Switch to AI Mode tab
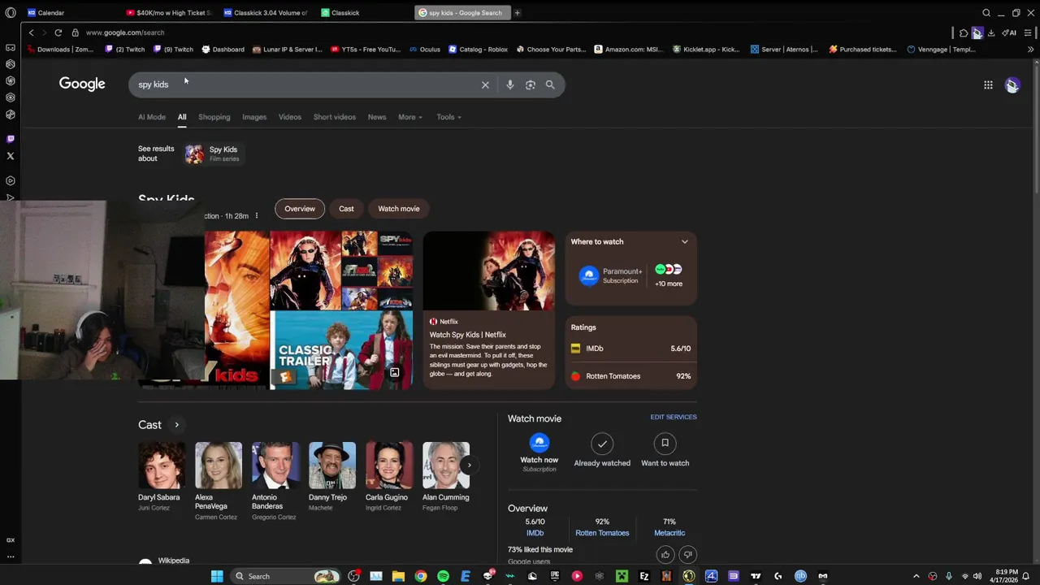 tap(152, 117)
